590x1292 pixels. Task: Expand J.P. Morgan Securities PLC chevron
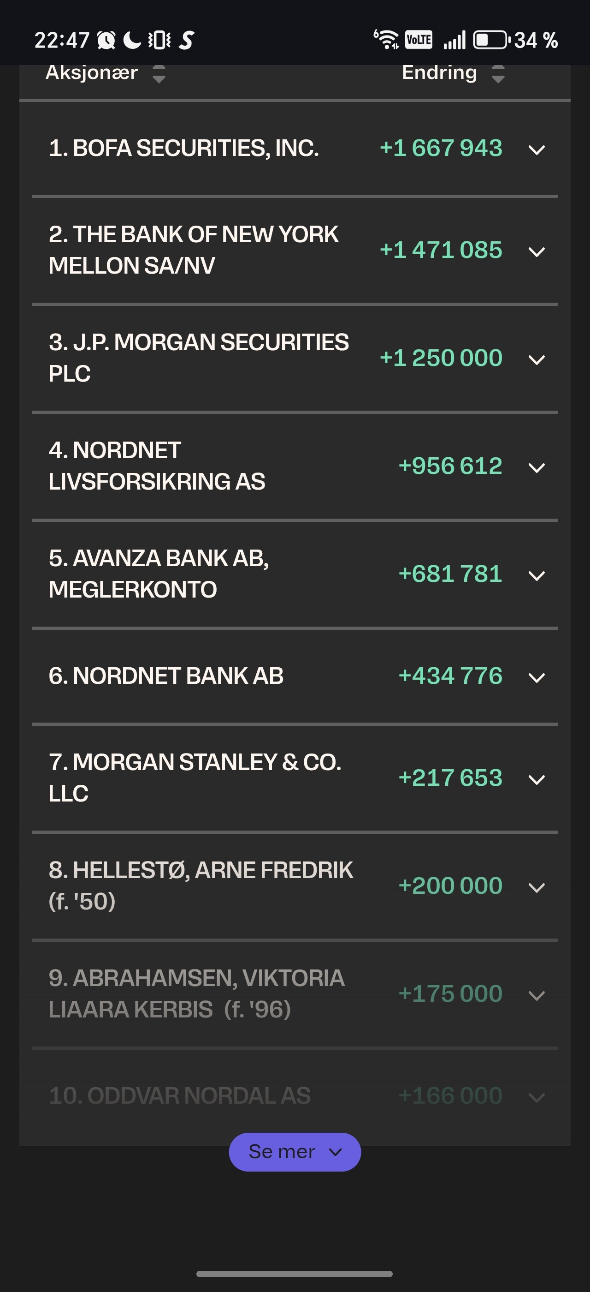pyautogui.click(x=537, y=359)
